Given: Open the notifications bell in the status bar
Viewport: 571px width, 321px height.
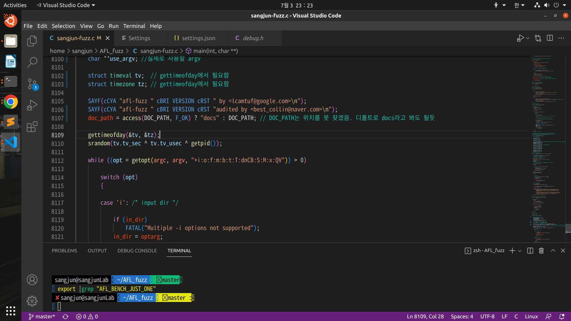Looking at the screenshot, I should [561, 317].
